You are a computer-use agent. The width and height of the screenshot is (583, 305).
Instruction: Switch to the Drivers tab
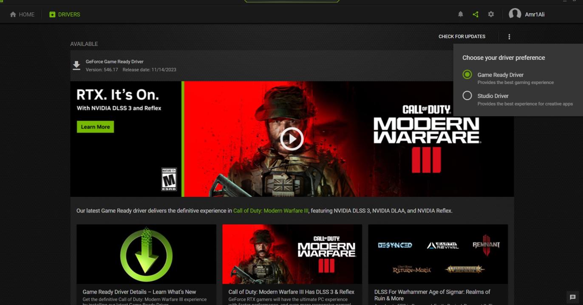(65, 14)
